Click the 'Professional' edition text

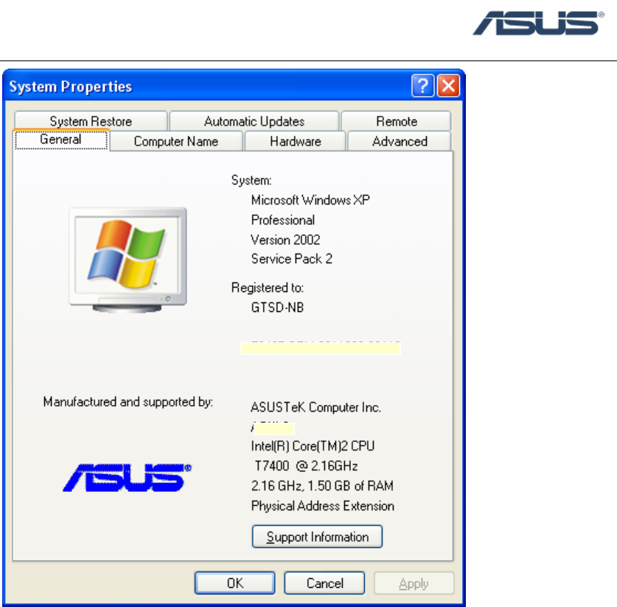click(283, 220)
